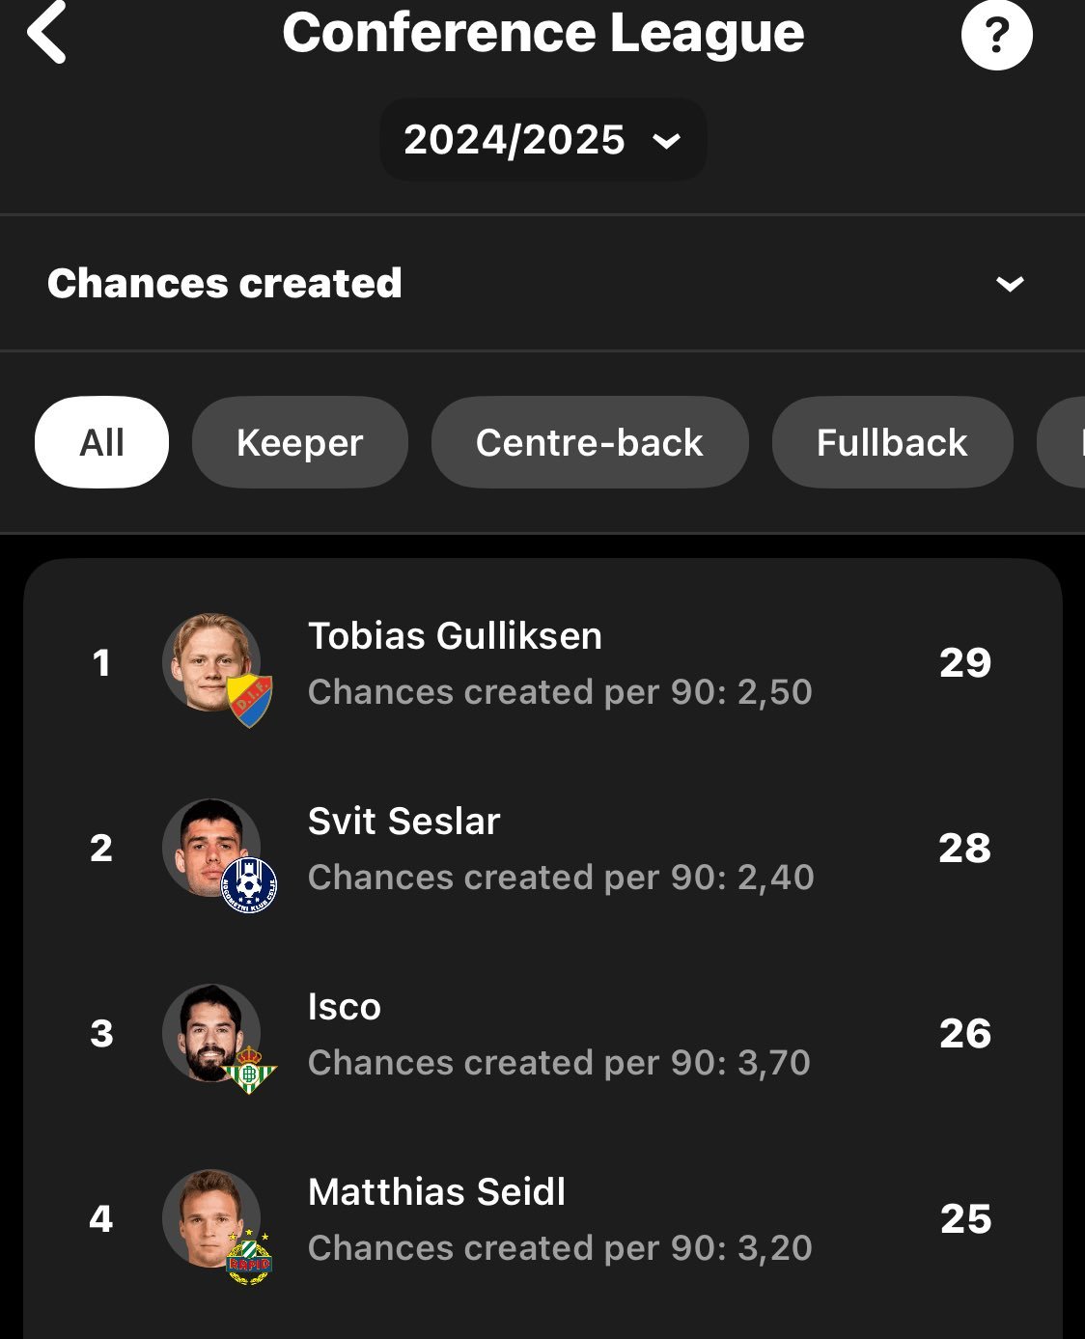Tap the Real Betis club badge
Screen dimensions: 1085x1339
tap(250, 1070)
